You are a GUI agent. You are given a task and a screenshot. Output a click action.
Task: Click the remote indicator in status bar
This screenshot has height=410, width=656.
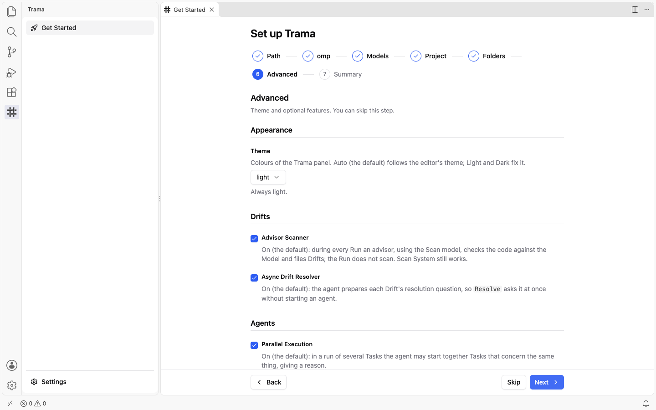coord(10,404)
